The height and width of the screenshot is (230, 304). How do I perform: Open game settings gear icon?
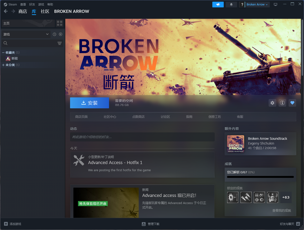click(x=272, y=103)
